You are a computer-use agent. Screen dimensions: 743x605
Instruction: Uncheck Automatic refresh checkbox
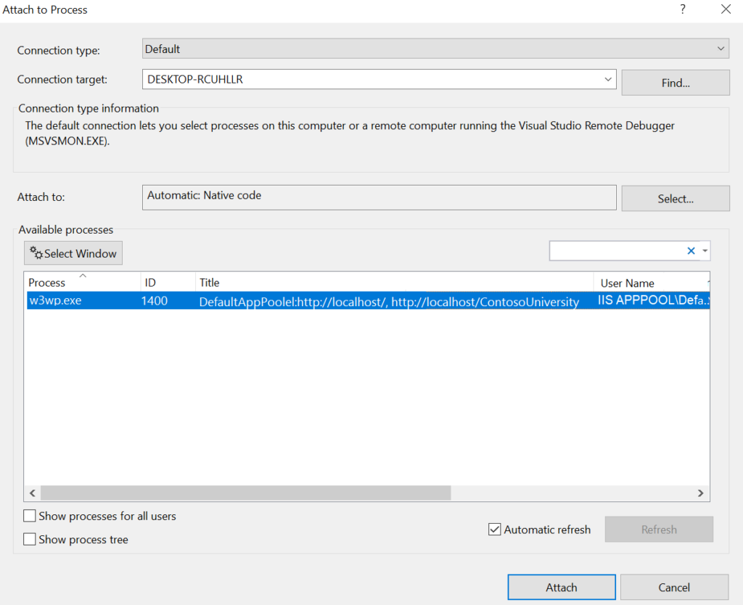[495, 530]
